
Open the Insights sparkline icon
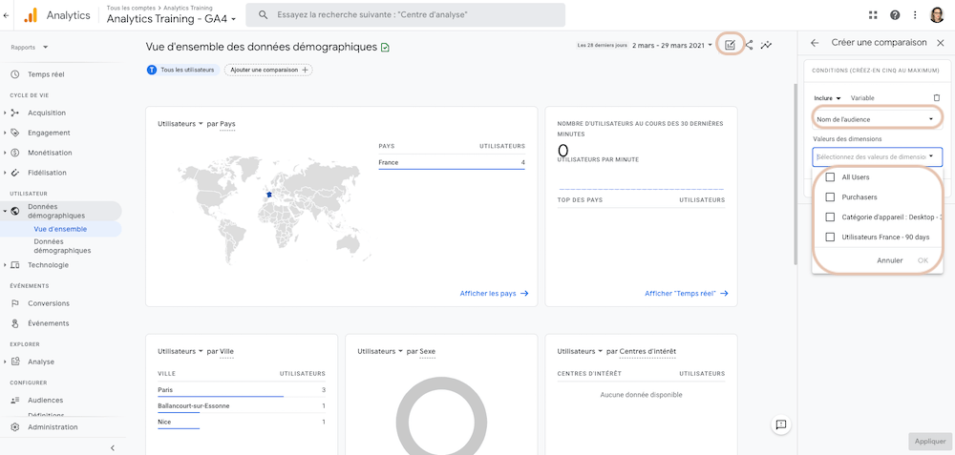click(x=766, y=45)
